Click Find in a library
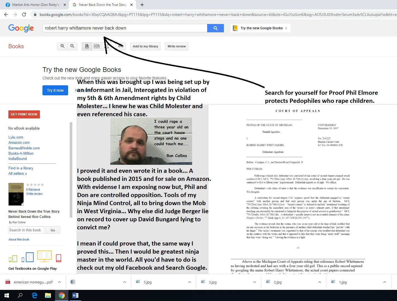The height and width of the screenshot is (301, 397). coord(21,168)
